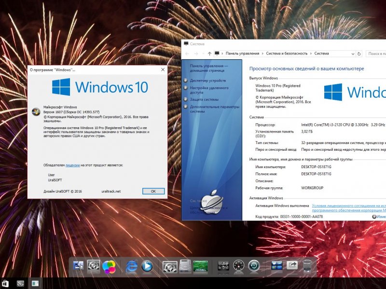
Task: Click the gray gear app on the taskbar
Action: (x=20, y=283)
